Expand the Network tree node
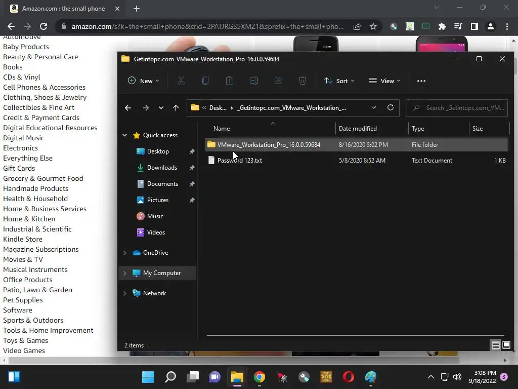 point(125,293)
